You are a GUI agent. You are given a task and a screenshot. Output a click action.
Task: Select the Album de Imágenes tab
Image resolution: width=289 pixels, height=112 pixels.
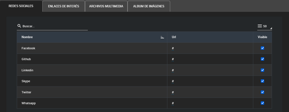point(149,6)
